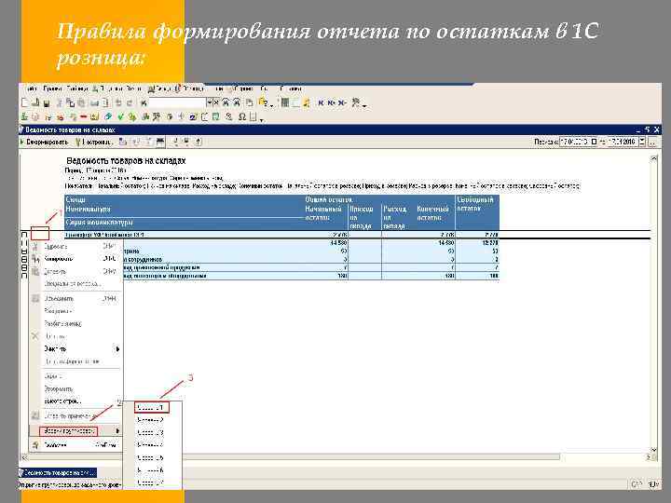
Task: Select Уровень 7 in grouping levels submenu
Action: point(152,483)
